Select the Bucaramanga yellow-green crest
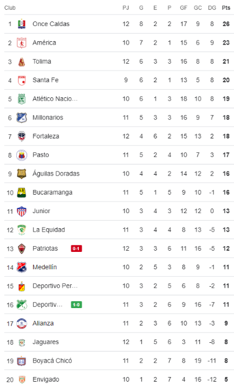This screenshot has width=234, height=388. [21, 192]
